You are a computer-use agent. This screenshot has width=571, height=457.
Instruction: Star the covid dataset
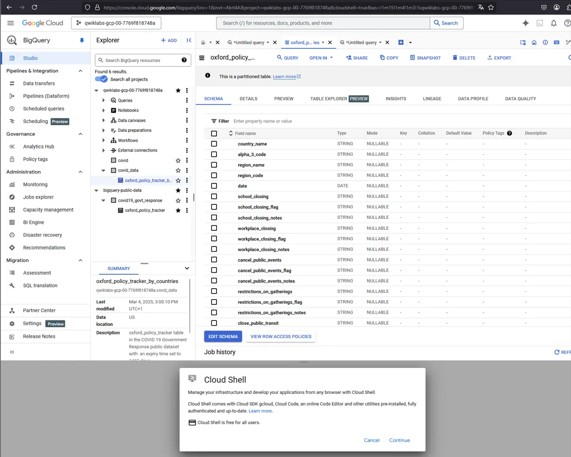(178, 160)
